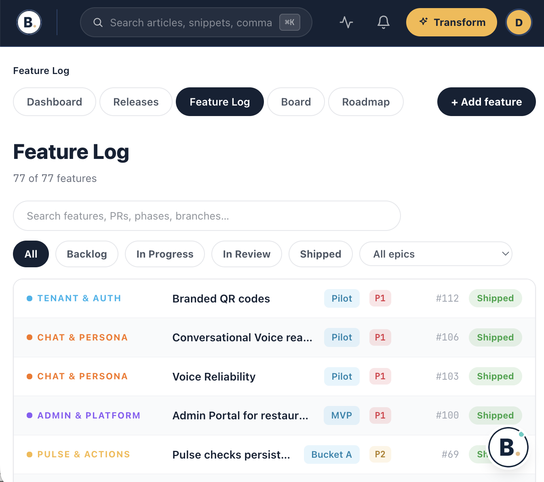This screenshot has height=482, width=544.
Task: Click Add feature button
Action: coord(487,102)
